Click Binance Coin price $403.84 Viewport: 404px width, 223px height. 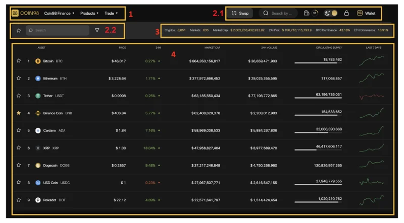[x=119, y=113]
